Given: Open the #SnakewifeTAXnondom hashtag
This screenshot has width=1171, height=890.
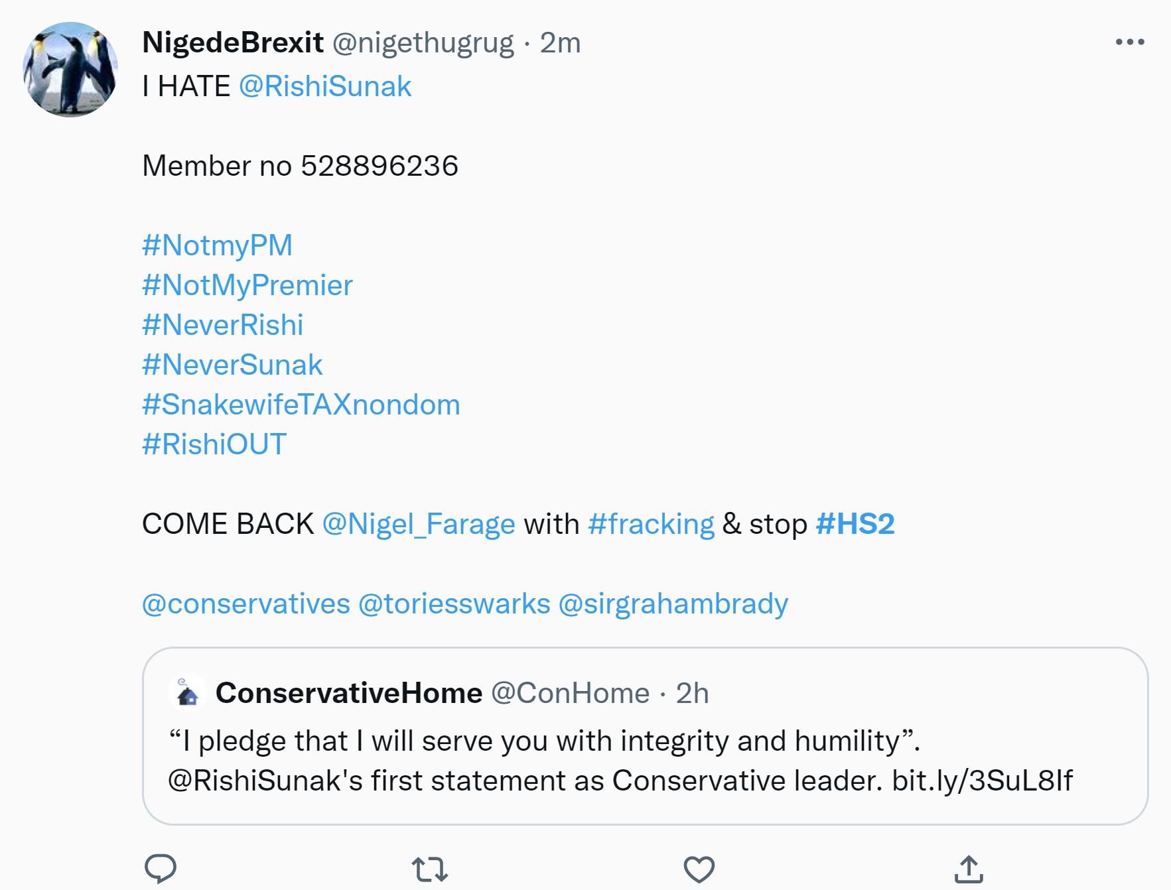Looking at the screenshot, I should pos(301,405).
